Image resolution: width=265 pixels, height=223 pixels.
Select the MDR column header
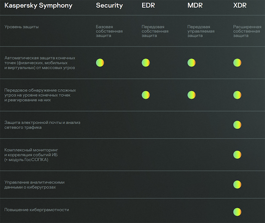(x=195, y=6)
